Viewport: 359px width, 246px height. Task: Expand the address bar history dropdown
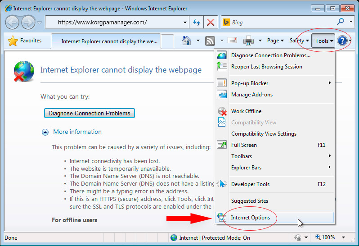[185, 23]
